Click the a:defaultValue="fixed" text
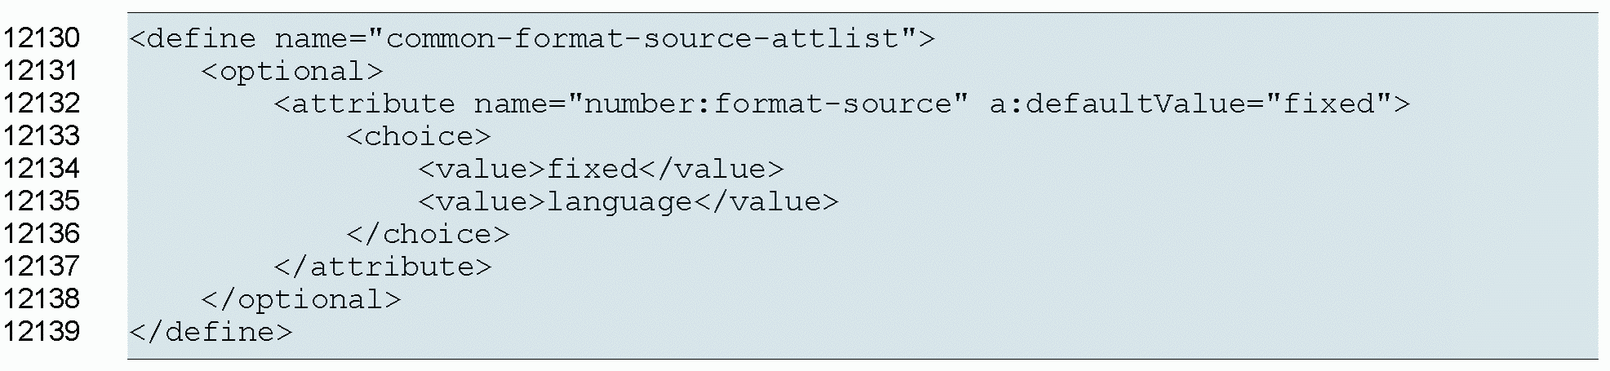This screenshot has height=371, width=1610. pos(1190,104)
